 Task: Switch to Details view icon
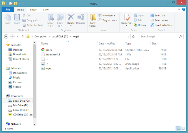[178, 129]
